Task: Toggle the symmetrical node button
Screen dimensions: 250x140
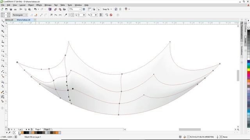Action: click(x=60, y=15)
